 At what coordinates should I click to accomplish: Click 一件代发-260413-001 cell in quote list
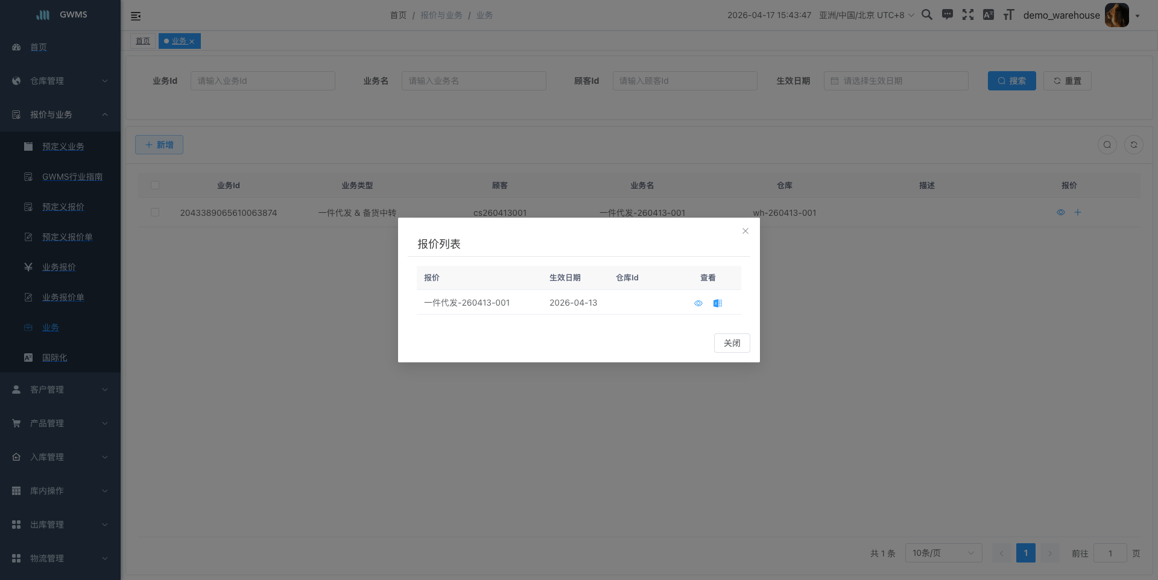tap(467, 303)
